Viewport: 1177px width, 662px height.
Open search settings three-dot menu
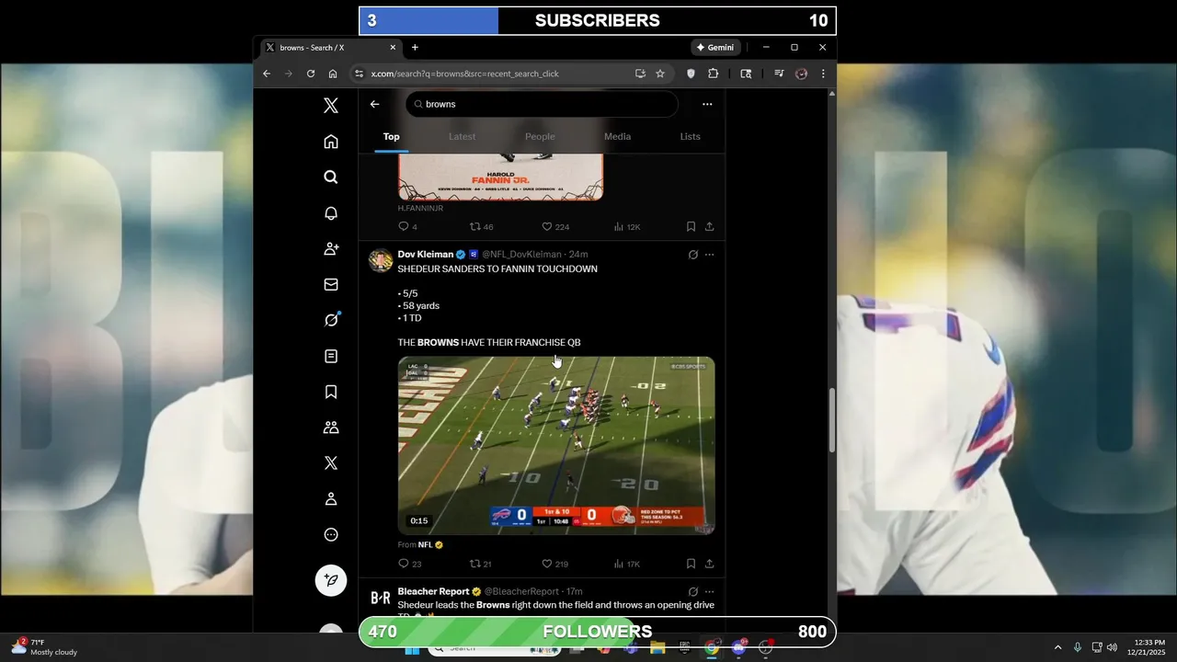click(x=707, y=104)
